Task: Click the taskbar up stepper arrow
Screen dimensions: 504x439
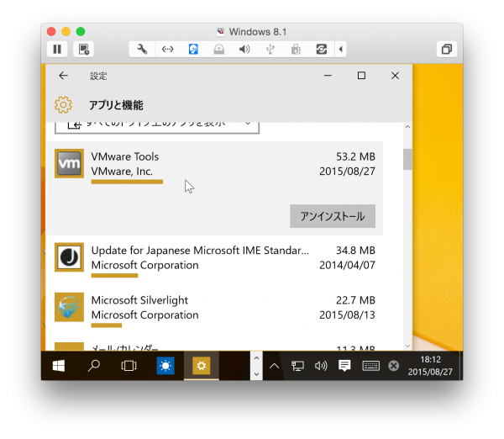Action: click(x=256, y=358)
